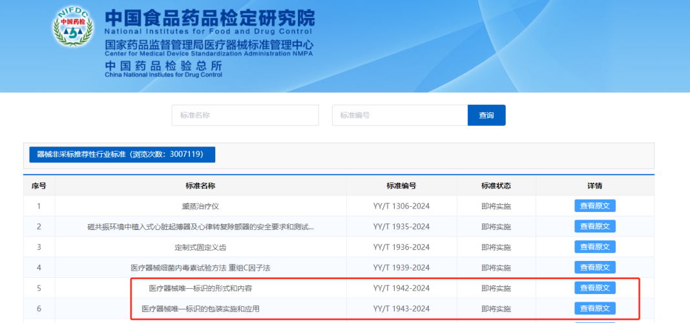
Task: Click the 标准编号 column header
Action: coord(401,186)
